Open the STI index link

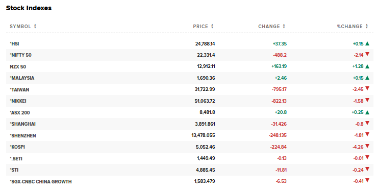(x=14, y=170)
